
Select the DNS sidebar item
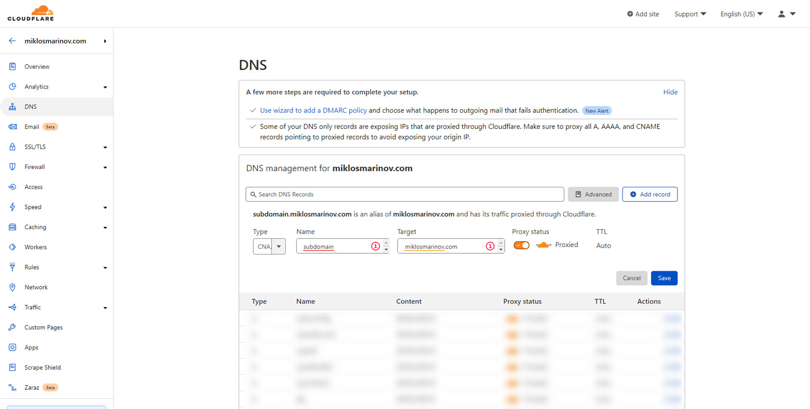pos(57,107)
